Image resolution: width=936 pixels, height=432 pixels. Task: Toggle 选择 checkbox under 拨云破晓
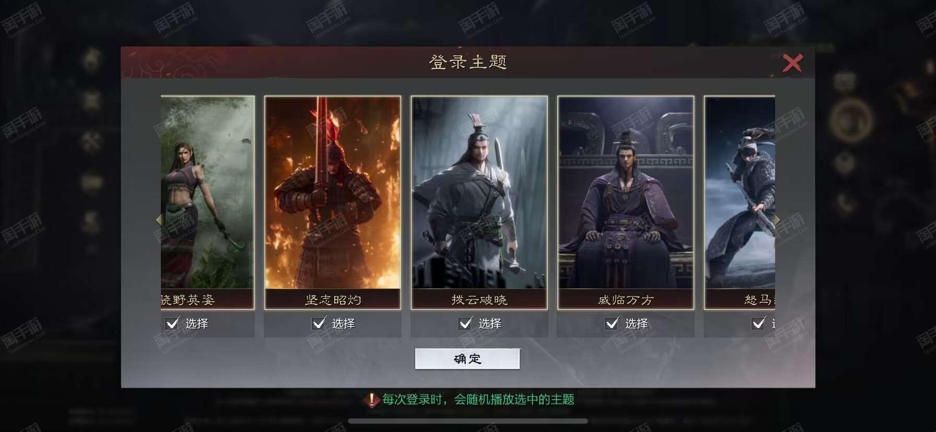point(465,323)
